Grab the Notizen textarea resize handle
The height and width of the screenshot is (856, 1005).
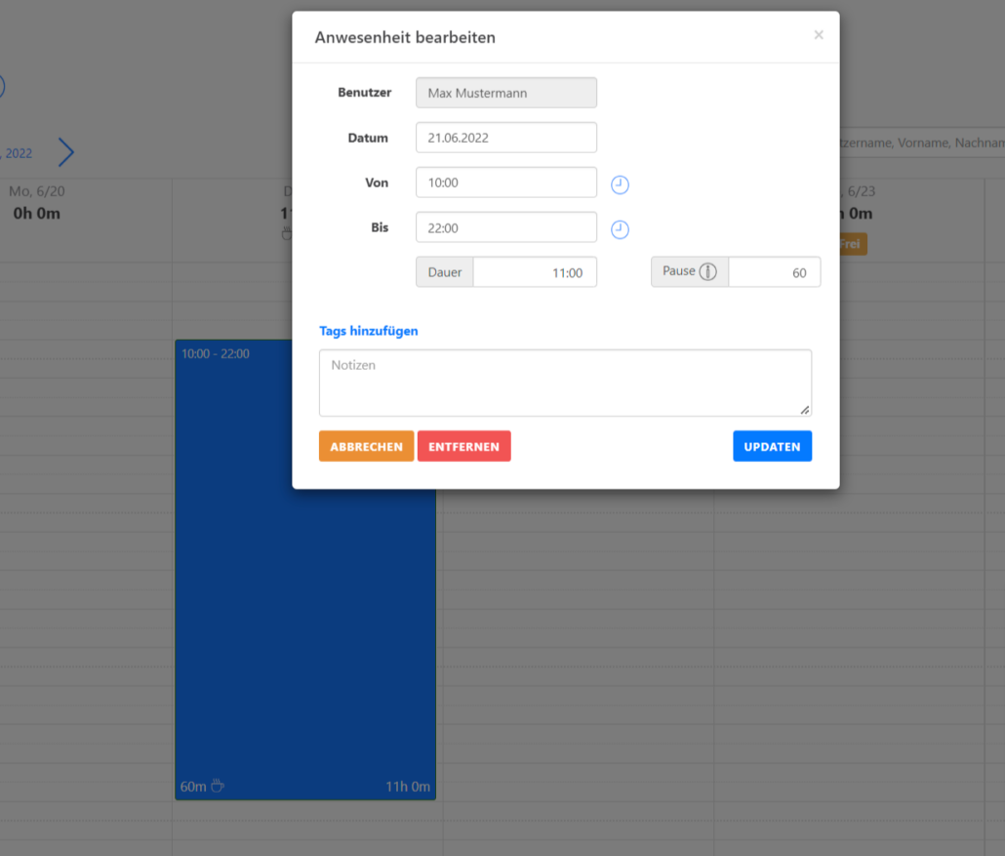(x=805, y=410)
